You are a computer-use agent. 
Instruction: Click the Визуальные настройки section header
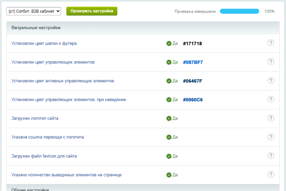point(143,28)
